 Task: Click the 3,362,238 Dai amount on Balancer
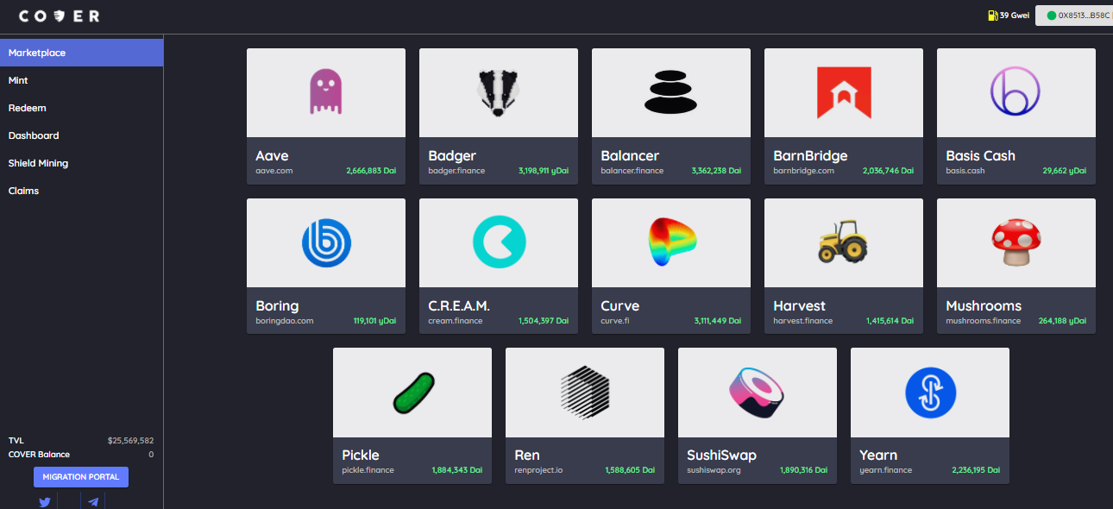[x=716, y=171]
